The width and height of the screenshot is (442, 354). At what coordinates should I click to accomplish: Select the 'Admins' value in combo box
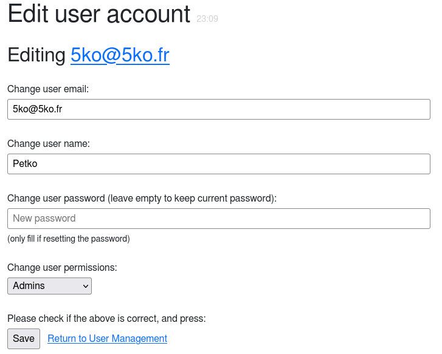point(29,286)
